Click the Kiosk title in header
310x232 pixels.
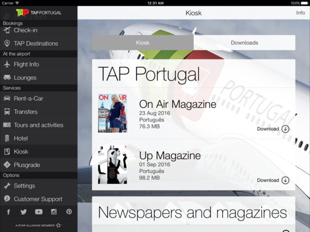(193, 13)
